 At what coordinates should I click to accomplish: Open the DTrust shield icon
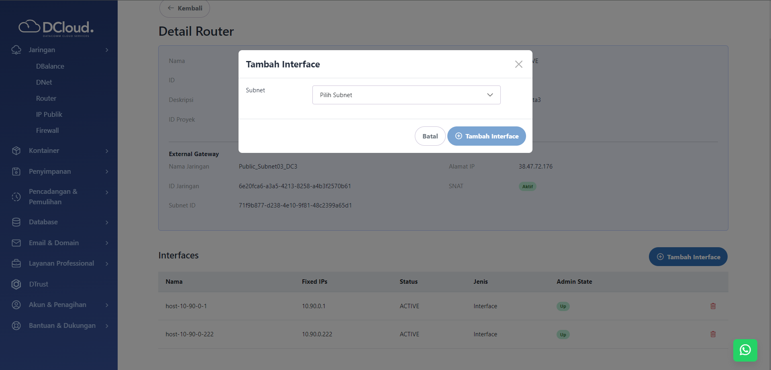pyautogui.click(x=16, y=284)
